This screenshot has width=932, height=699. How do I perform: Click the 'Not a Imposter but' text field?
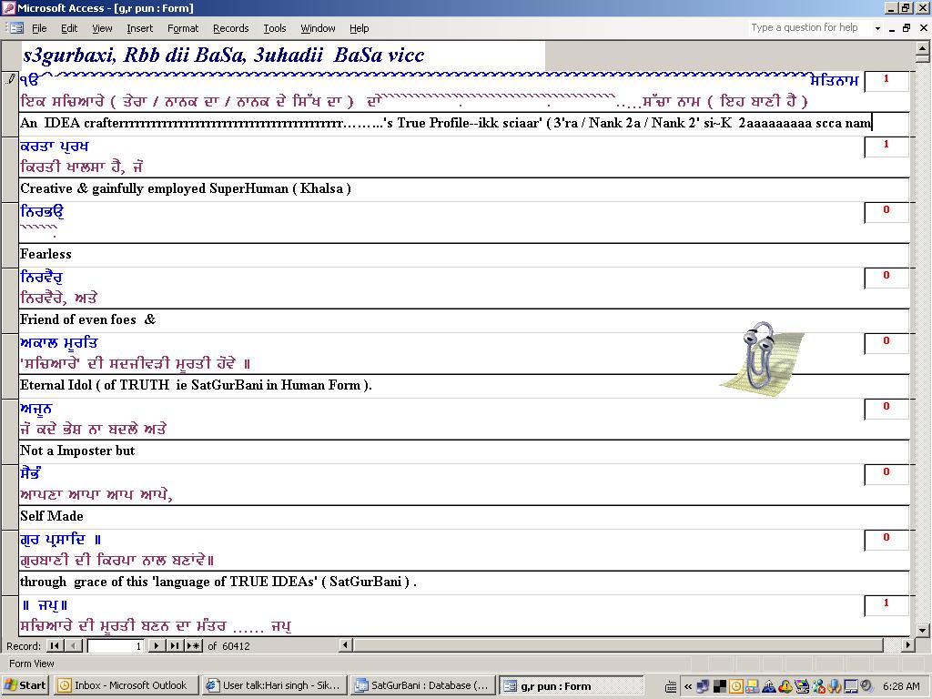(x=464, y=451)
